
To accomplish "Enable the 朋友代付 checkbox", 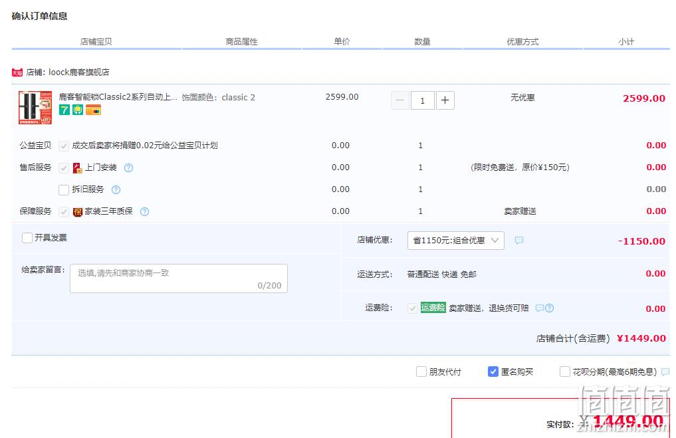I will pyautogui.click(x=421, y=372).
